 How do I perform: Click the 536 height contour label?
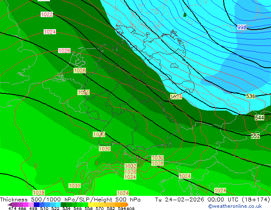(250, 96)
